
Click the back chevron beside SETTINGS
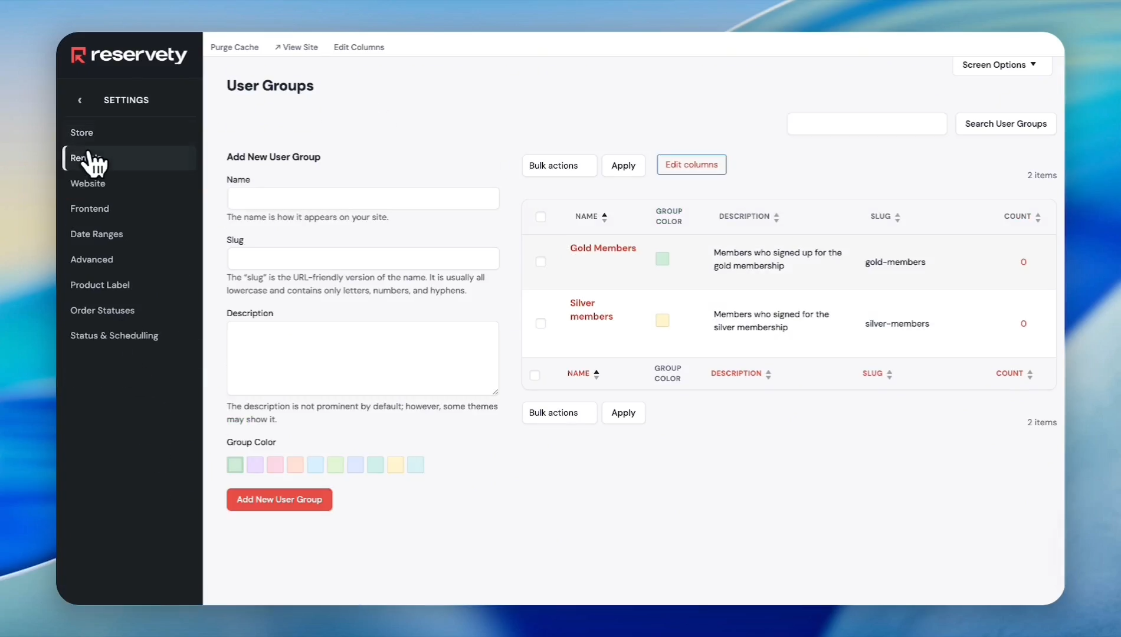80,100
